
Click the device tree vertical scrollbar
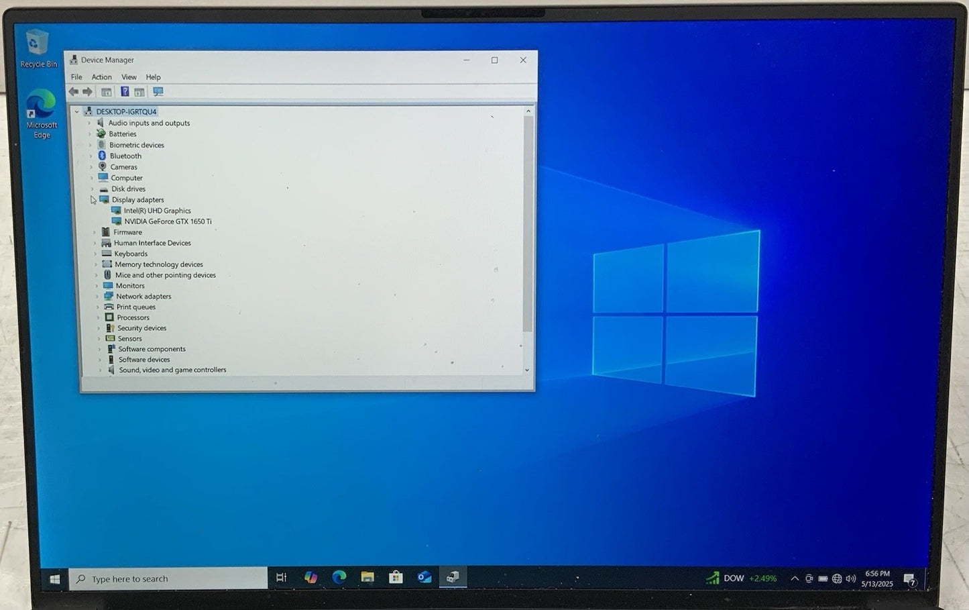click(528, 221)
